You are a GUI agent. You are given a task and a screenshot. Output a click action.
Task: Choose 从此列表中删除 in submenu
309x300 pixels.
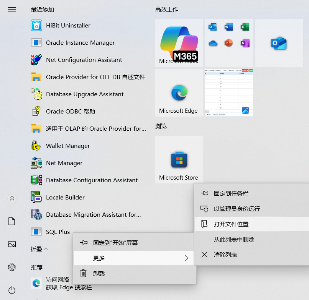[251, 239]
